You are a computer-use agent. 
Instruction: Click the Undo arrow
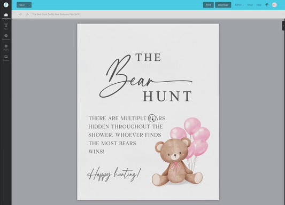[x=20, y=14]
